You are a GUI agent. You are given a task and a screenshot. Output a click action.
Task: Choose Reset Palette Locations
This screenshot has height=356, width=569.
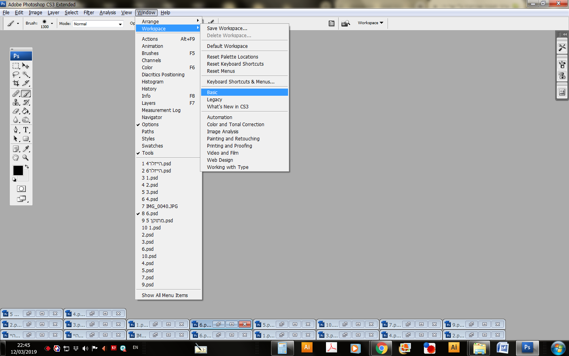[x=245, y=57]
